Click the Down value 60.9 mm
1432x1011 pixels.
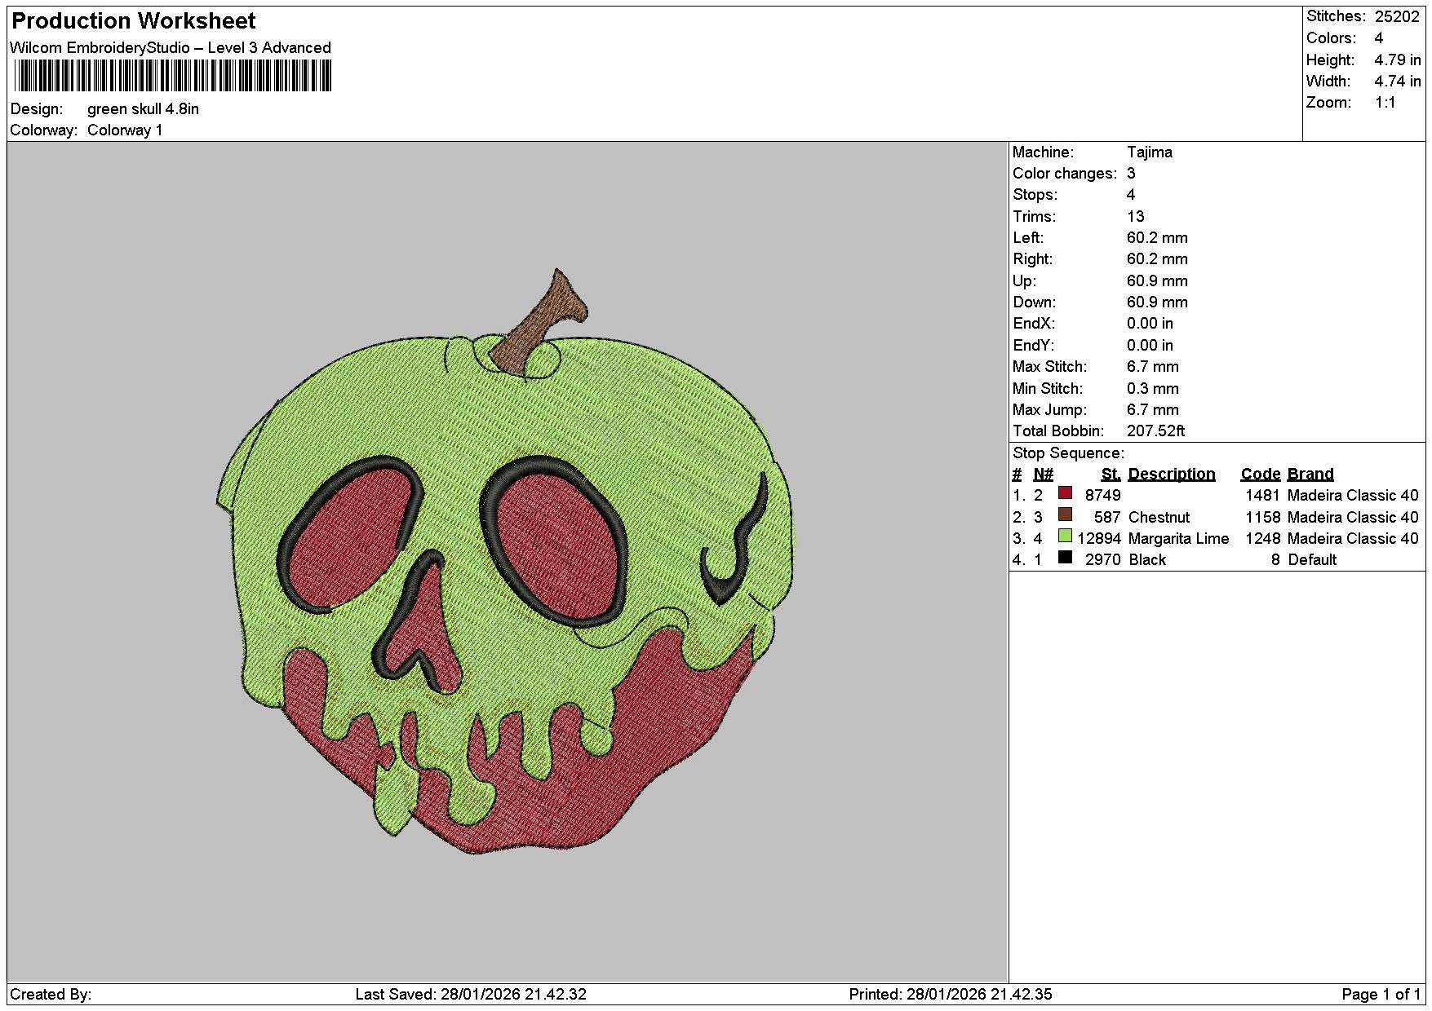pyautogui.click(x=1157, y=302)
